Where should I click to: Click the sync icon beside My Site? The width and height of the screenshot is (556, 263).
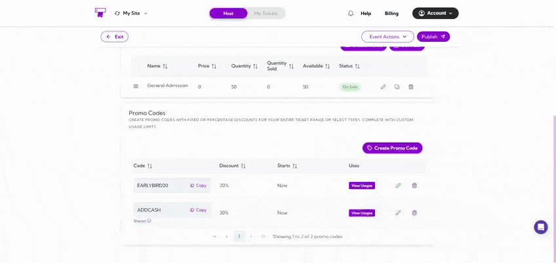click(x=117, y=13)
